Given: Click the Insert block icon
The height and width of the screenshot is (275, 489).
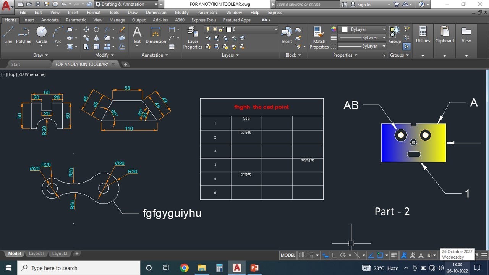Looking at the screenshot, I should coord(287,35).
